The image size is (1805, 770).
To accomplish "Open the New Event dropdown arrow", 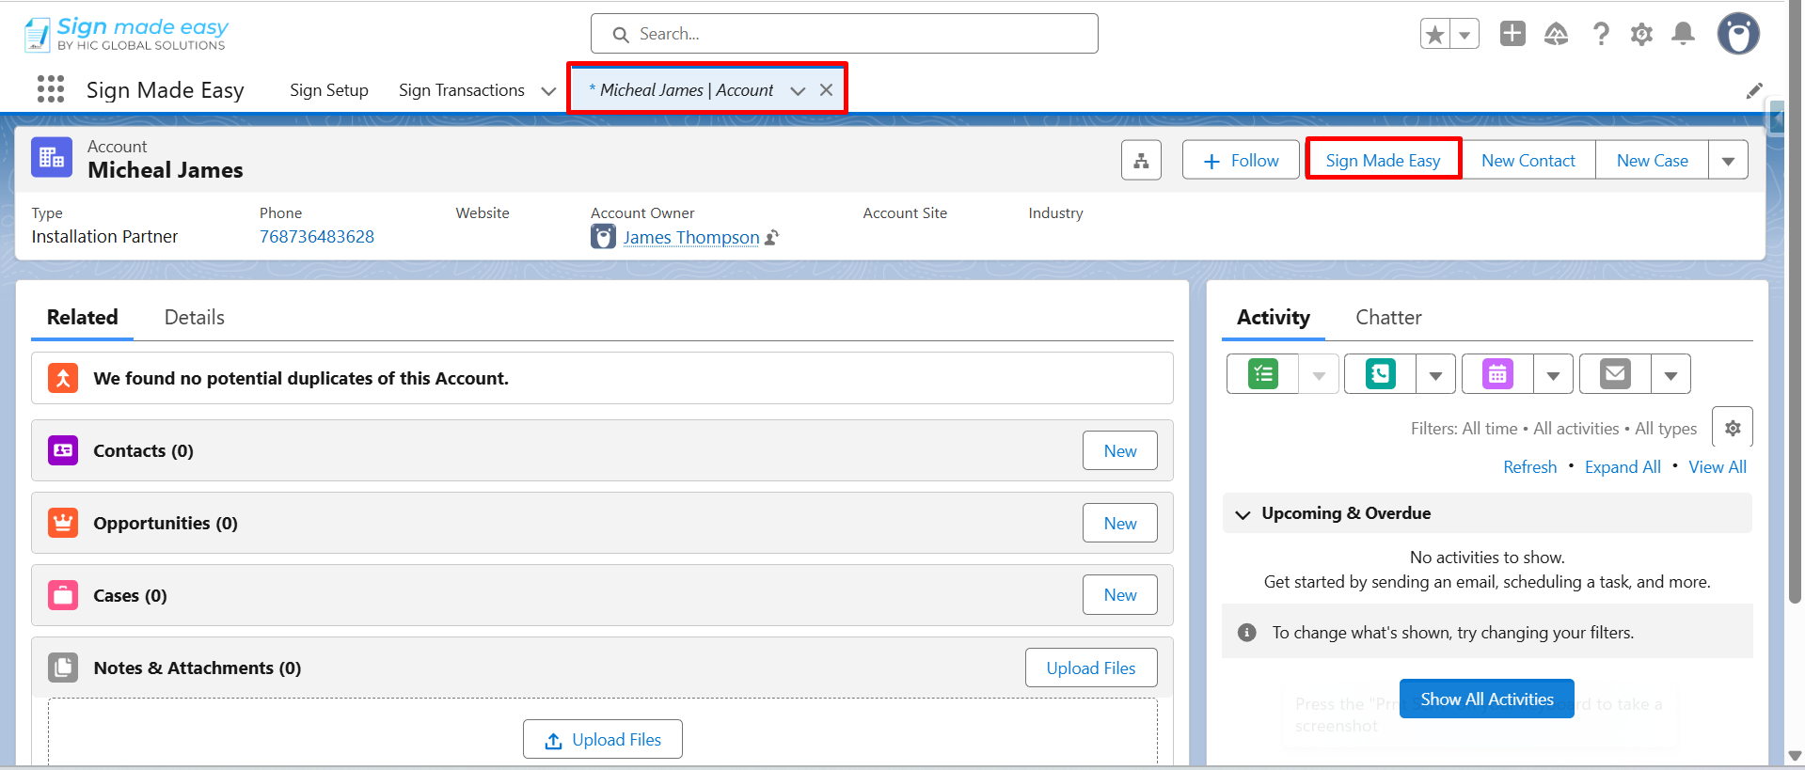I will pos(1553,374).
